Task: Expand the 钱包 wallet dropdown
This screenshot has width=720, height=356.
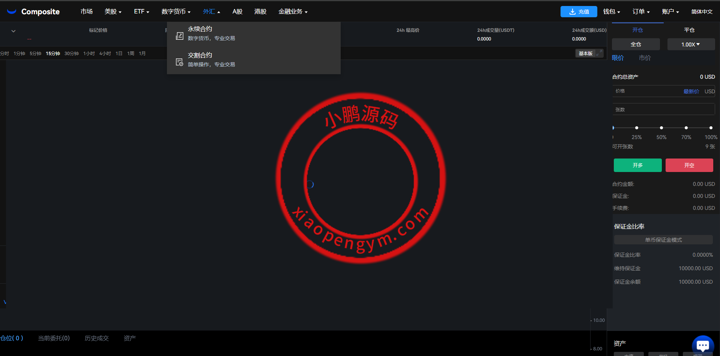Action: tap(611, 12)
